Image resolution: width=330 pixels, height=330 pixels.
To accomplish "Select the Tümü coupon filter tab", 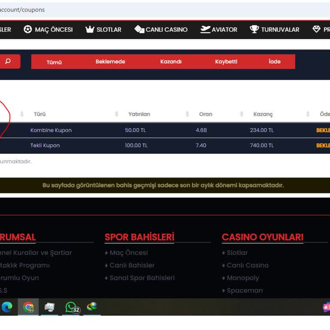I will [54, 62].
